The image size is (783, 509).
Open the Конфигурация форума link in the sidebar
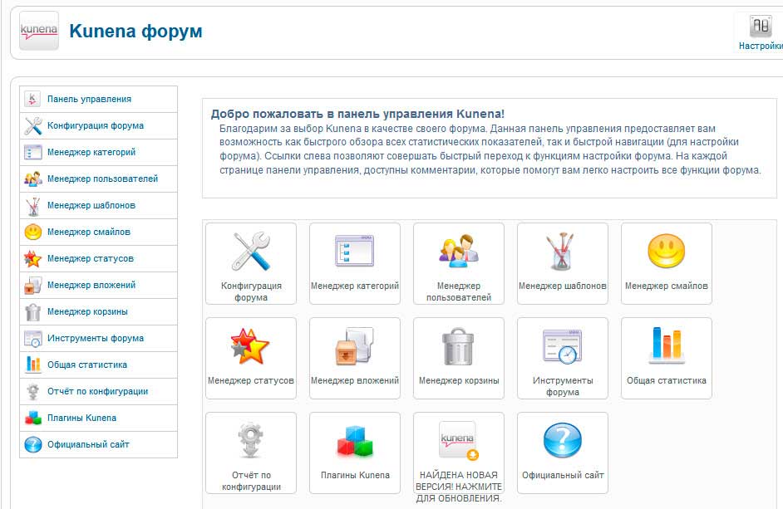pyautogui.click(x=96, y=125)
